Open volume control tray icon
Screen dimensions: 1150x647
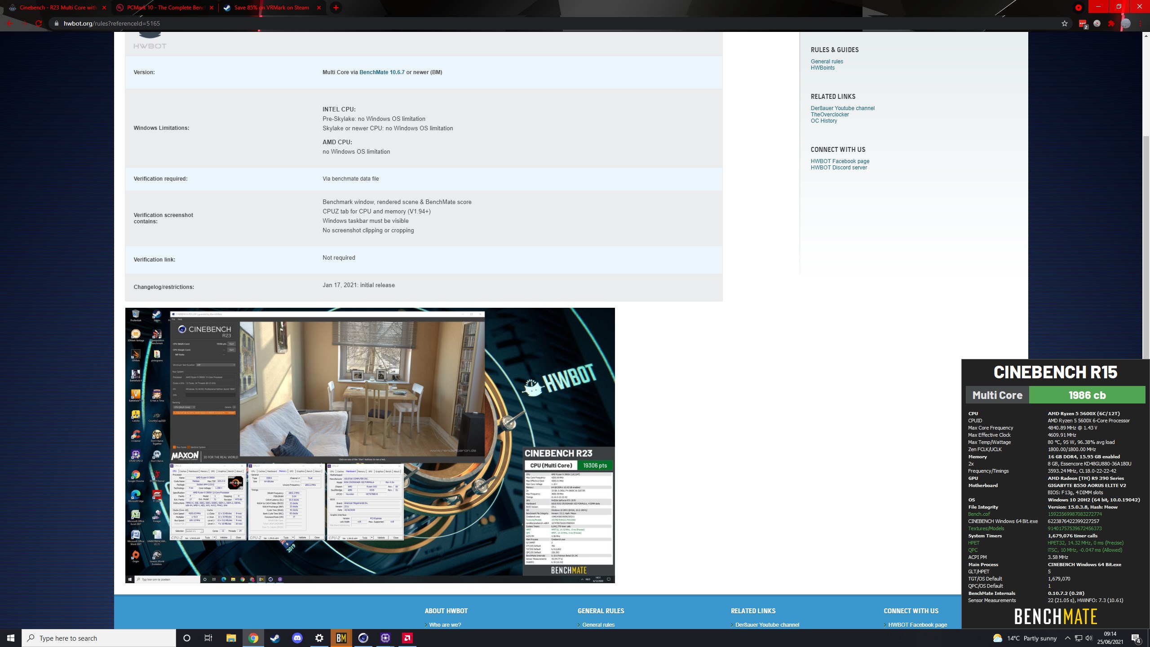(1089, 638)
